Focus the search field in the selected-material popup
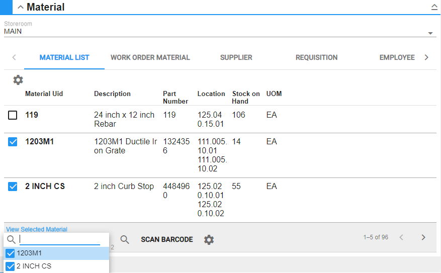 coord(59,240)
